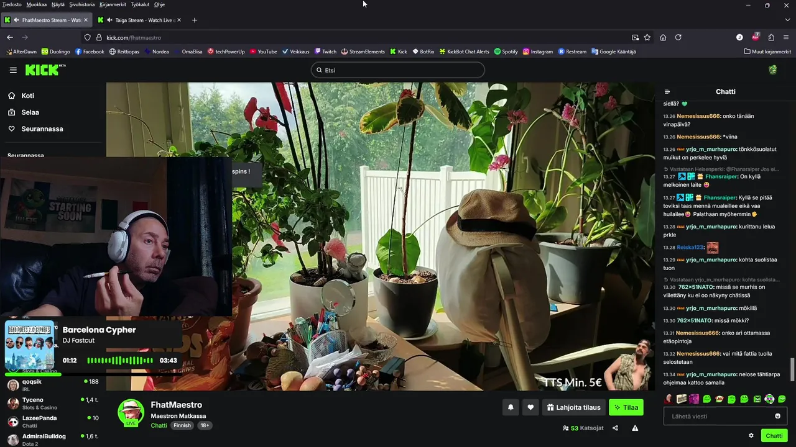This screenshot has height=447, width=796.
Task: Open chat settings gear icon
Action: pos(751,436)
